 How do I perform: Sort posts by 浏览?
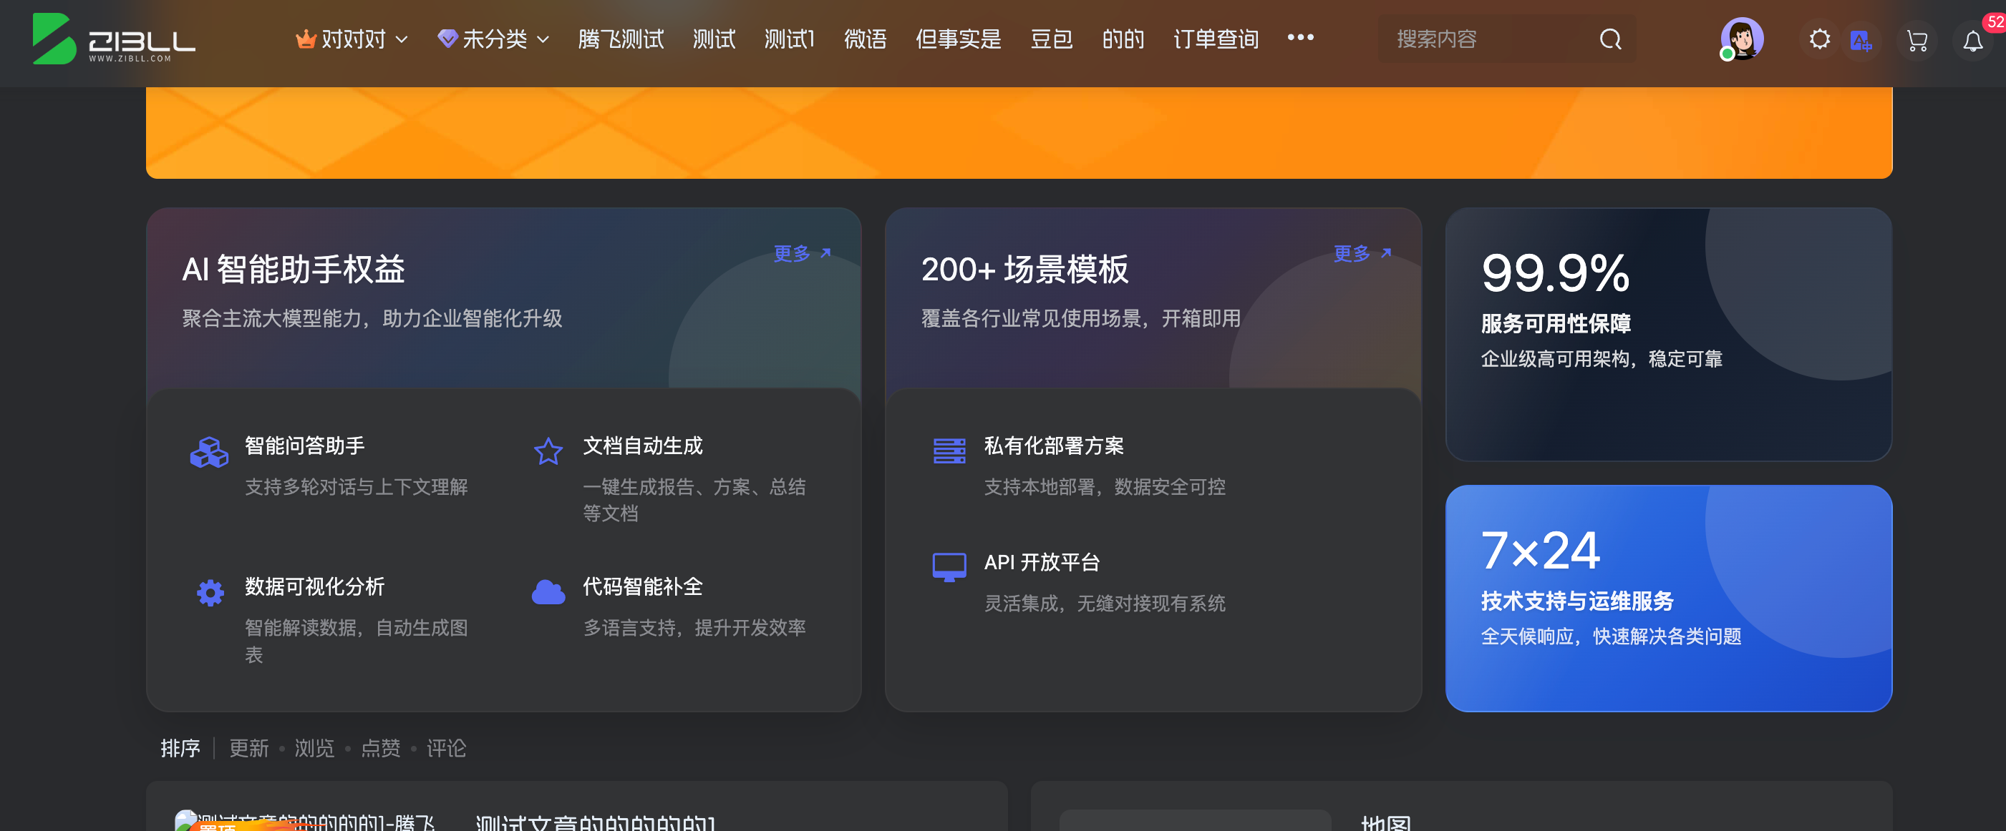[x=314, y=749]
